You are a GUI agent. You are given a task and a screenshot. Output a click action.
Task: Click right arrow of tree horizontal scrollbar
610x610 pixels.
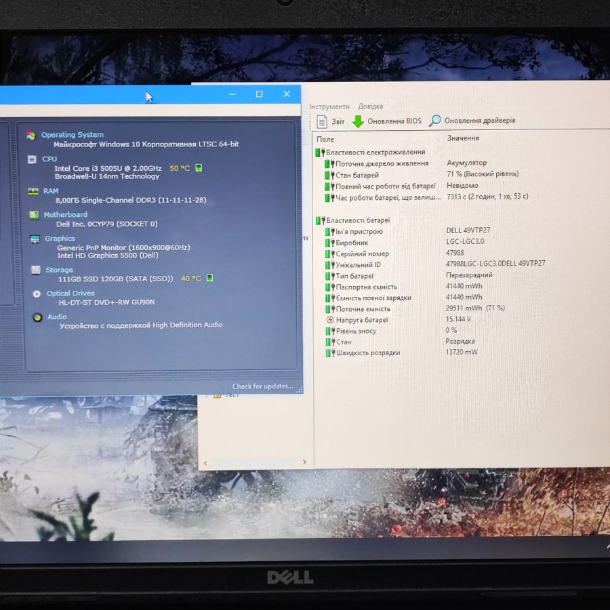[304, 462]
